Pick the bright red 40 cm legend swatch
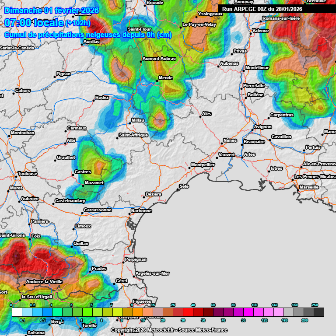This screenshot has width=336, height=336. (x=188, y=312)
